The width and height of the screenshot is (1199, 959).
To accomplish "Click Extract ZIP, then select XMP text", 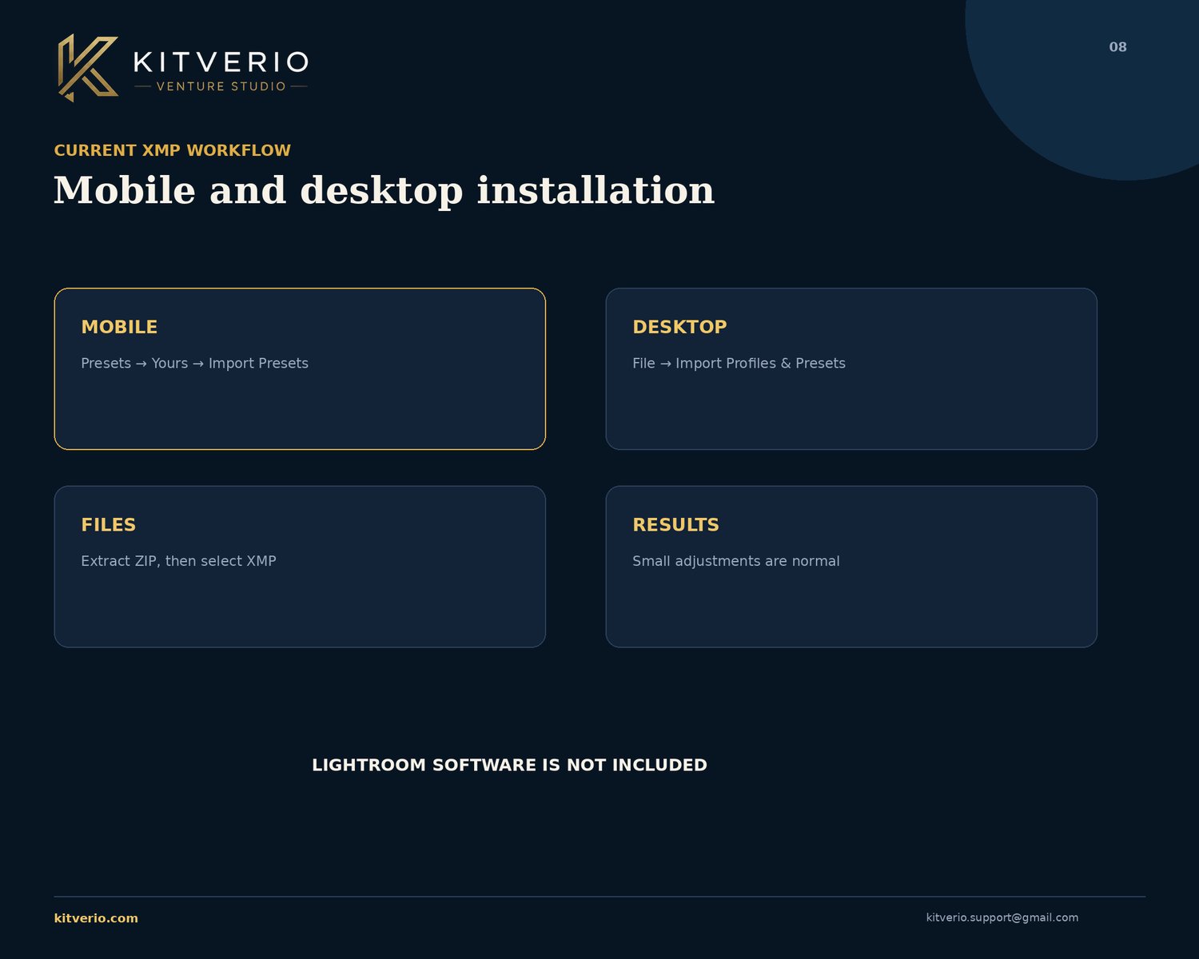I will (x=179, y=561).
